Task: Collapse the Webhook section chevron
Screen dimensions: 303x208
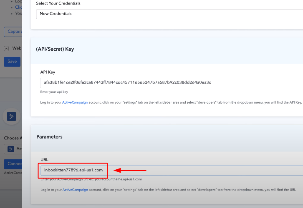Action: pos(6,49)
